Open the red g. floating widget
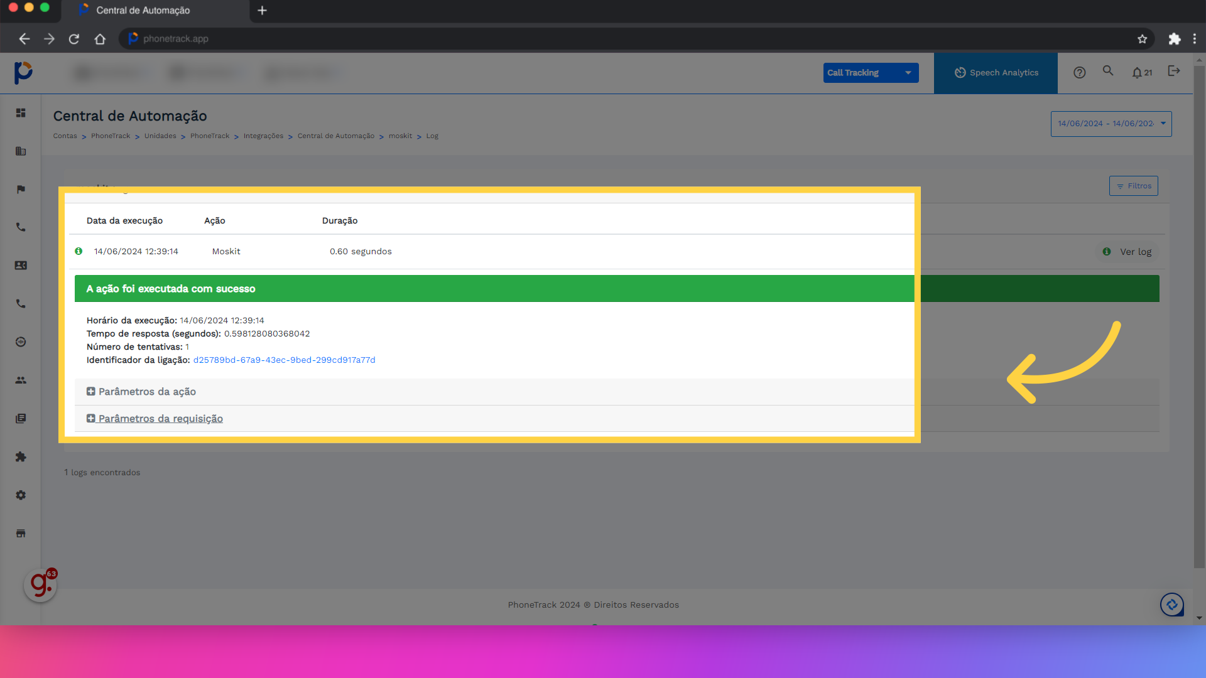Image resolution: width=1206 pixels, height=678 pixels. tap(41, 584)
